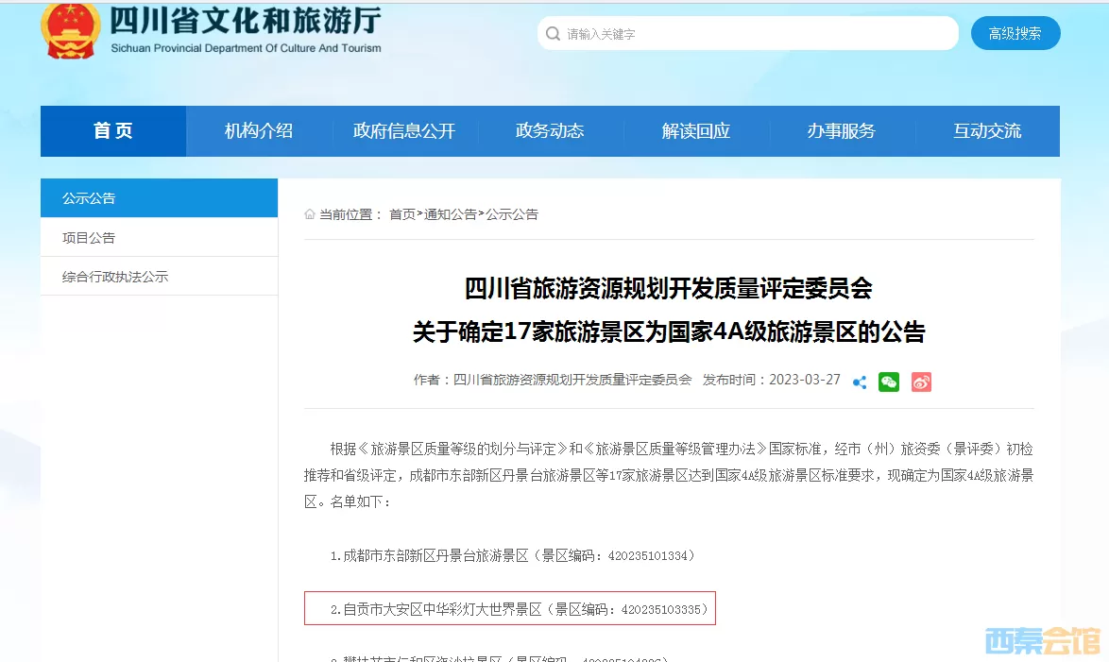Screen dimensions: 1109x662
Task: Share the announcement to Weibo
Action: pyautogui.click(x=920, y=382)
